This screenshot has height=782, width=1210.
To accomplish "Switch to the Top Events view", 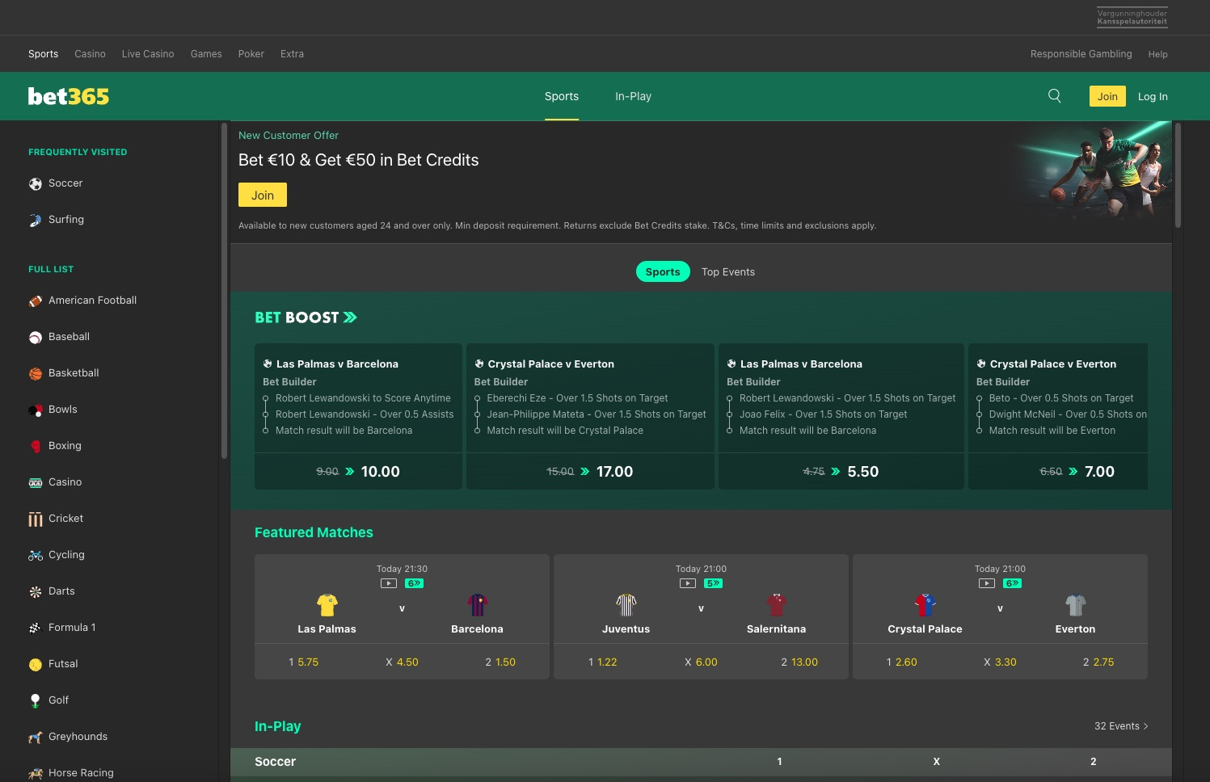I will point(727,271).
